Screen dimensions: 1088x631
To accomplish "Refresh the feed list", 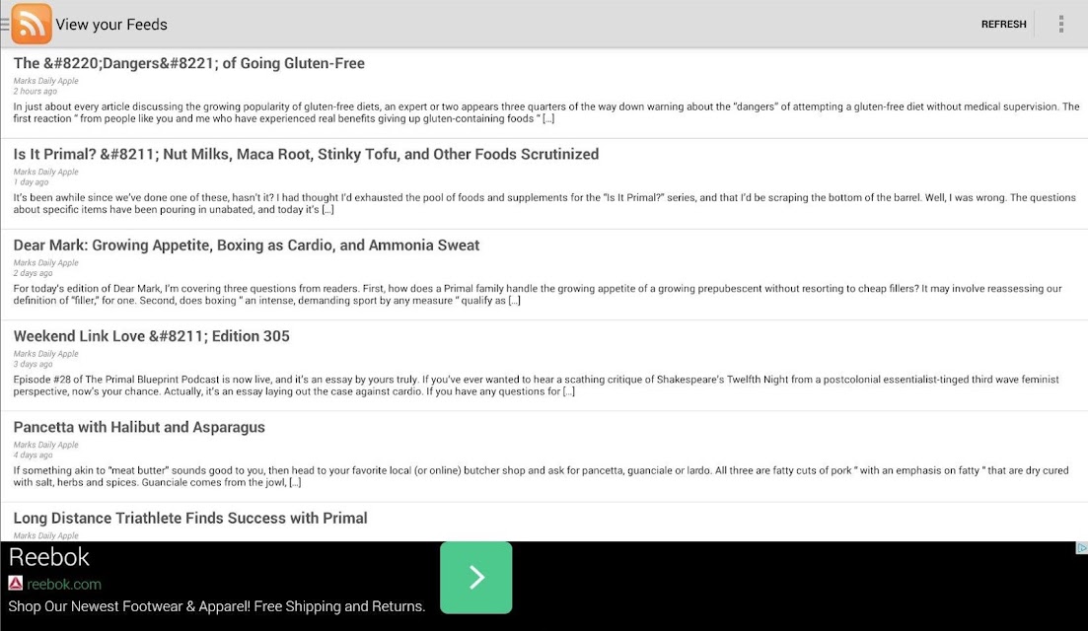I will point(1003,24).
